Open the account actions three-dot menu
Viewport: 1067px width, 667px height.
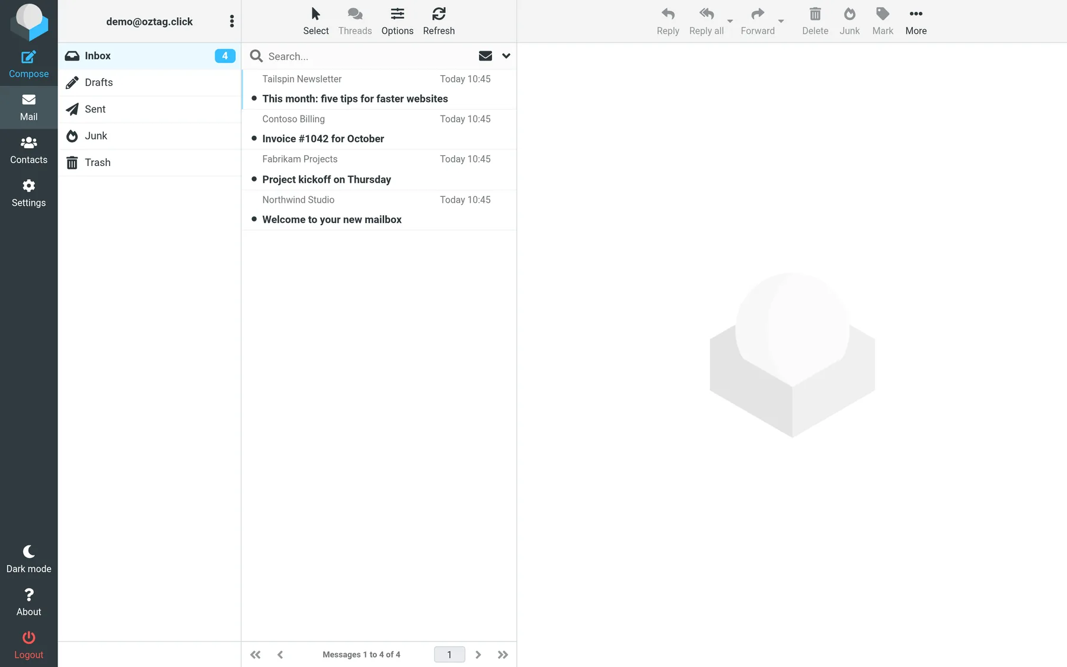click(232, 21)
